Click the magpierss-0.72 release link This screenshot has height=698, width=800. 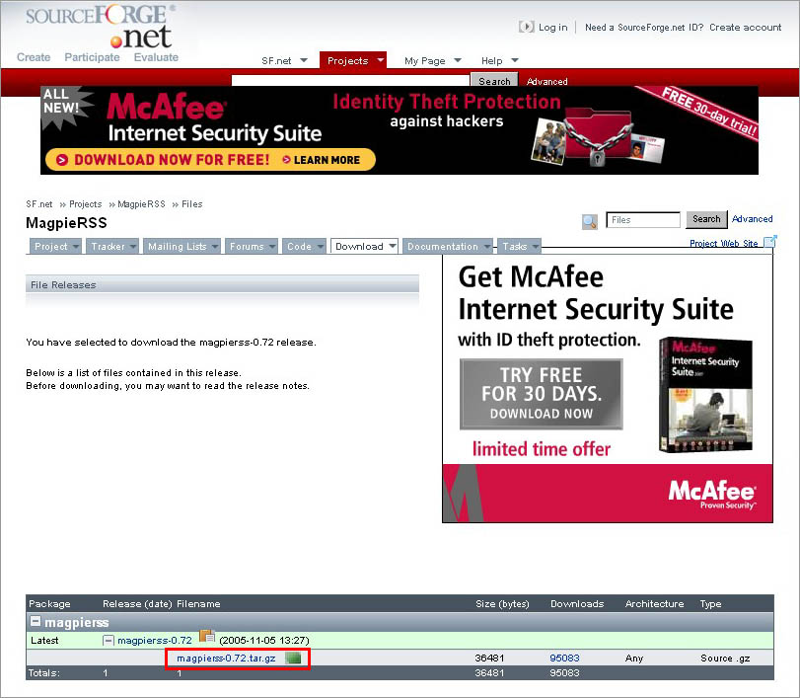click(155, 640)
